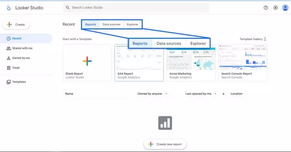Expand the Template Gallery toggle
Screen dimensions: 291x152
tap(253, 39)
